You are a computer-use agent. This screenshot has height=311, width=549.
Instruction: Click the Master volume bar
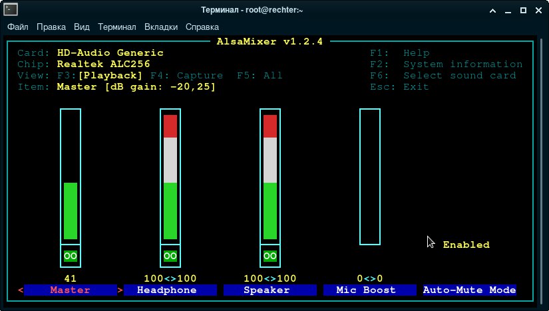tap(71, 177)
